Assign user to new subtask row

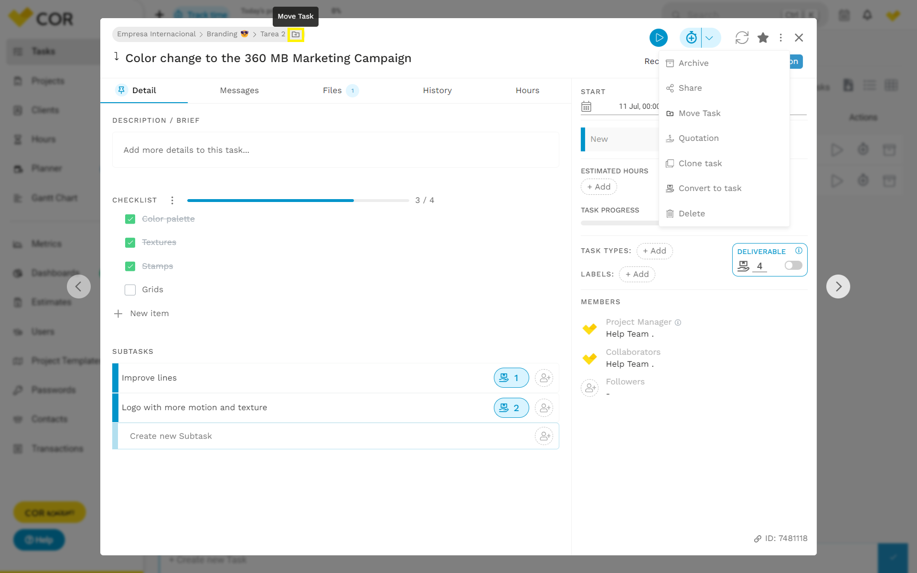click(544, 436)
